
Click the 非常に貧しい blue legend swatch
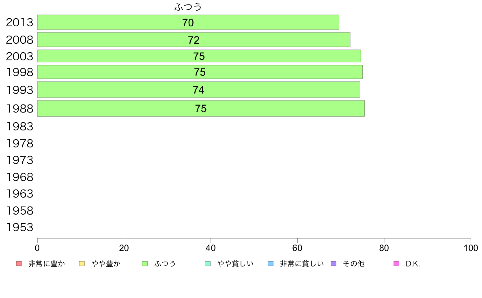271,264
